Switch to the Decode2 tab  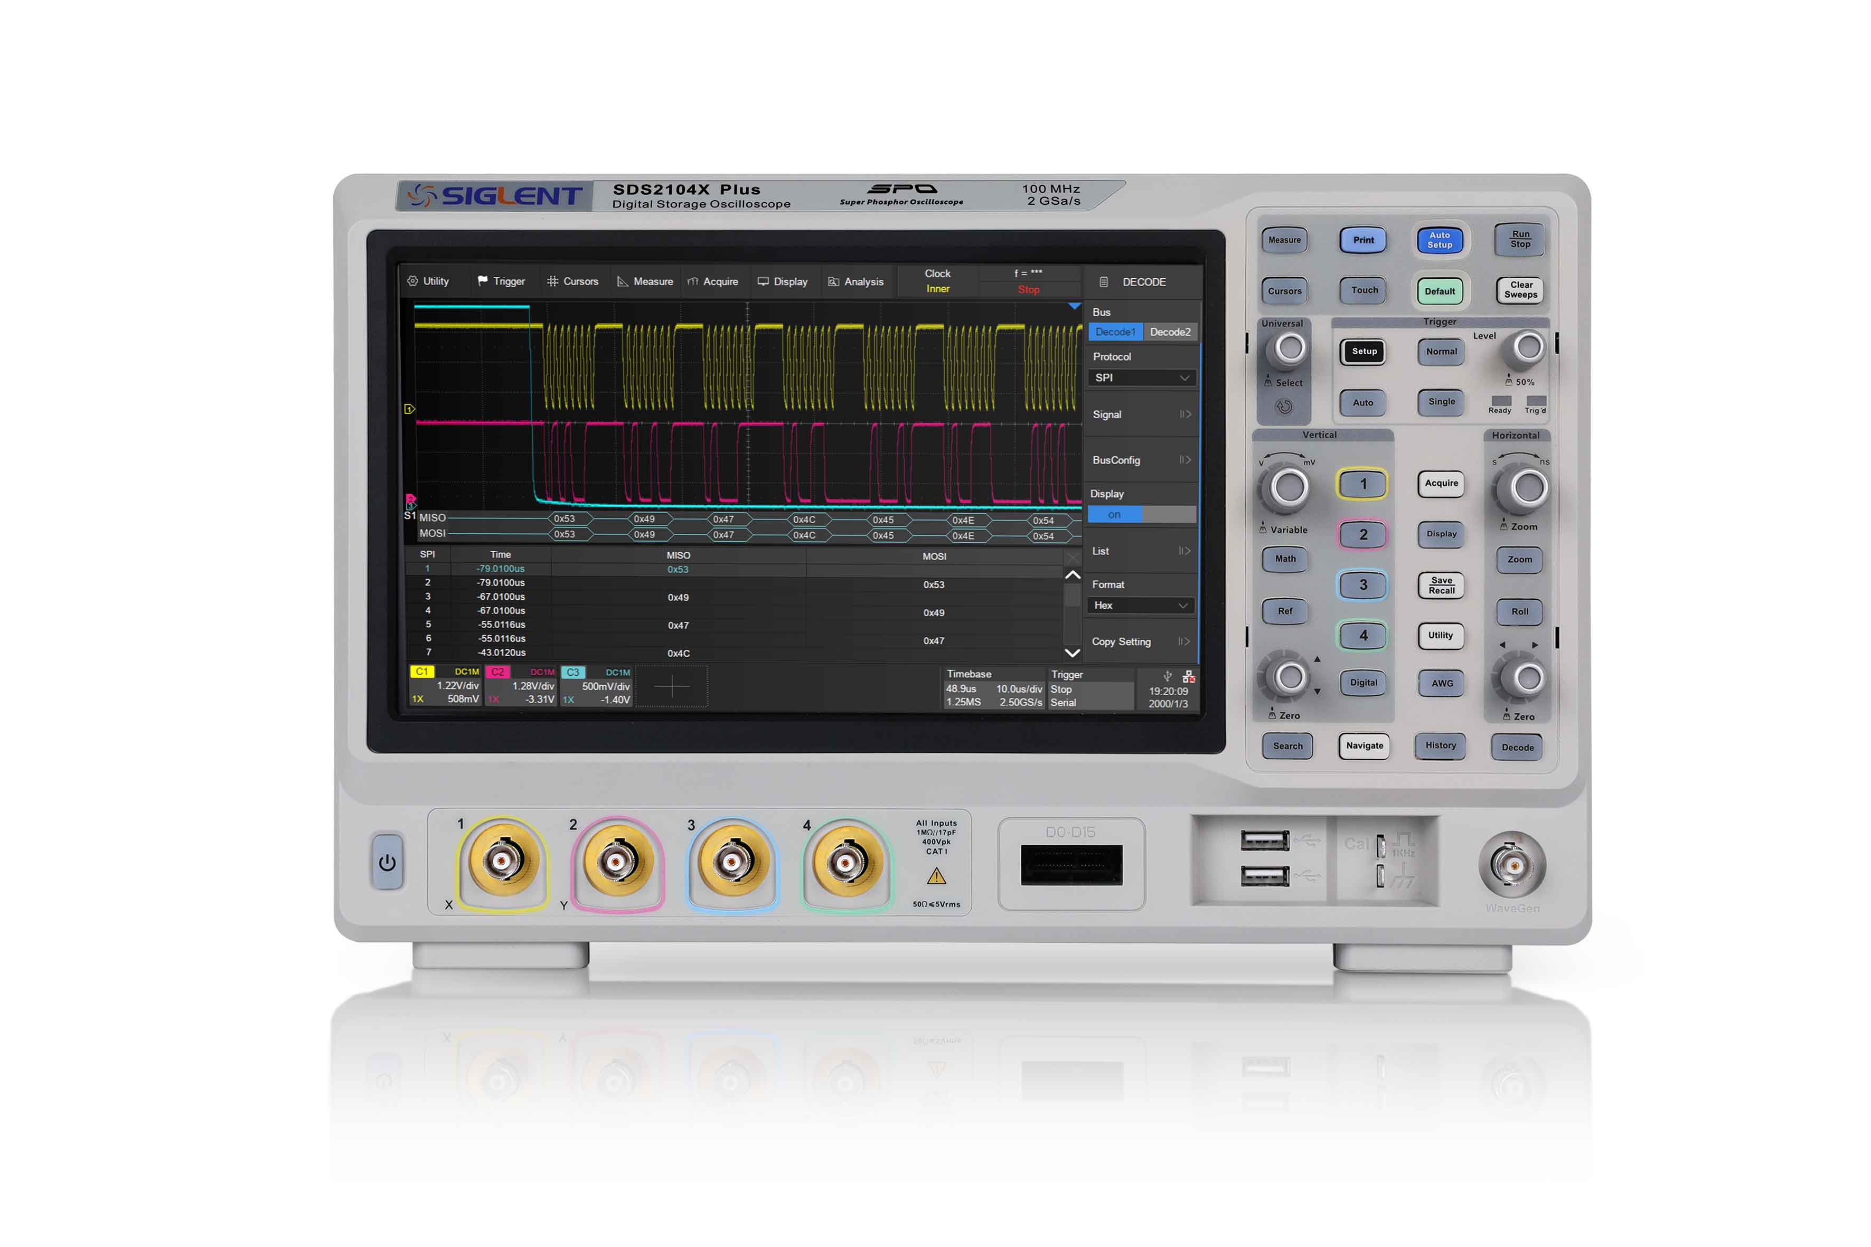coord(1170,332)
